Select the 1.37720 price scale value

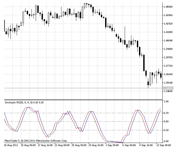(168, 66)
